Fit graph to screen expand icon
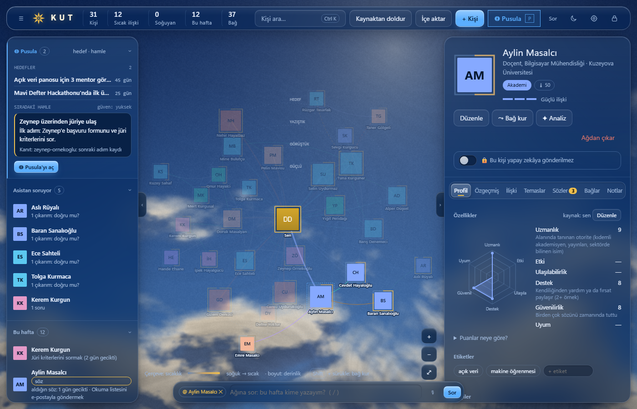 (x=429, y=372)
